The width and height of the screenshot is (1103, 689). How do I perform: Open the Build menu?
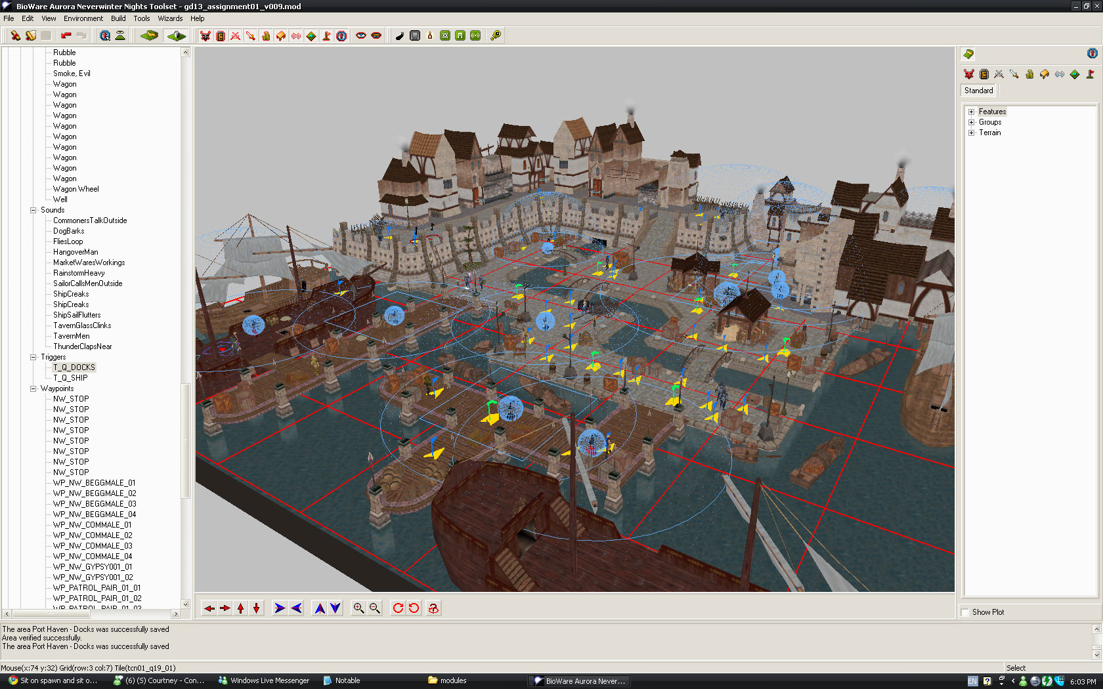tap(118, 18)
